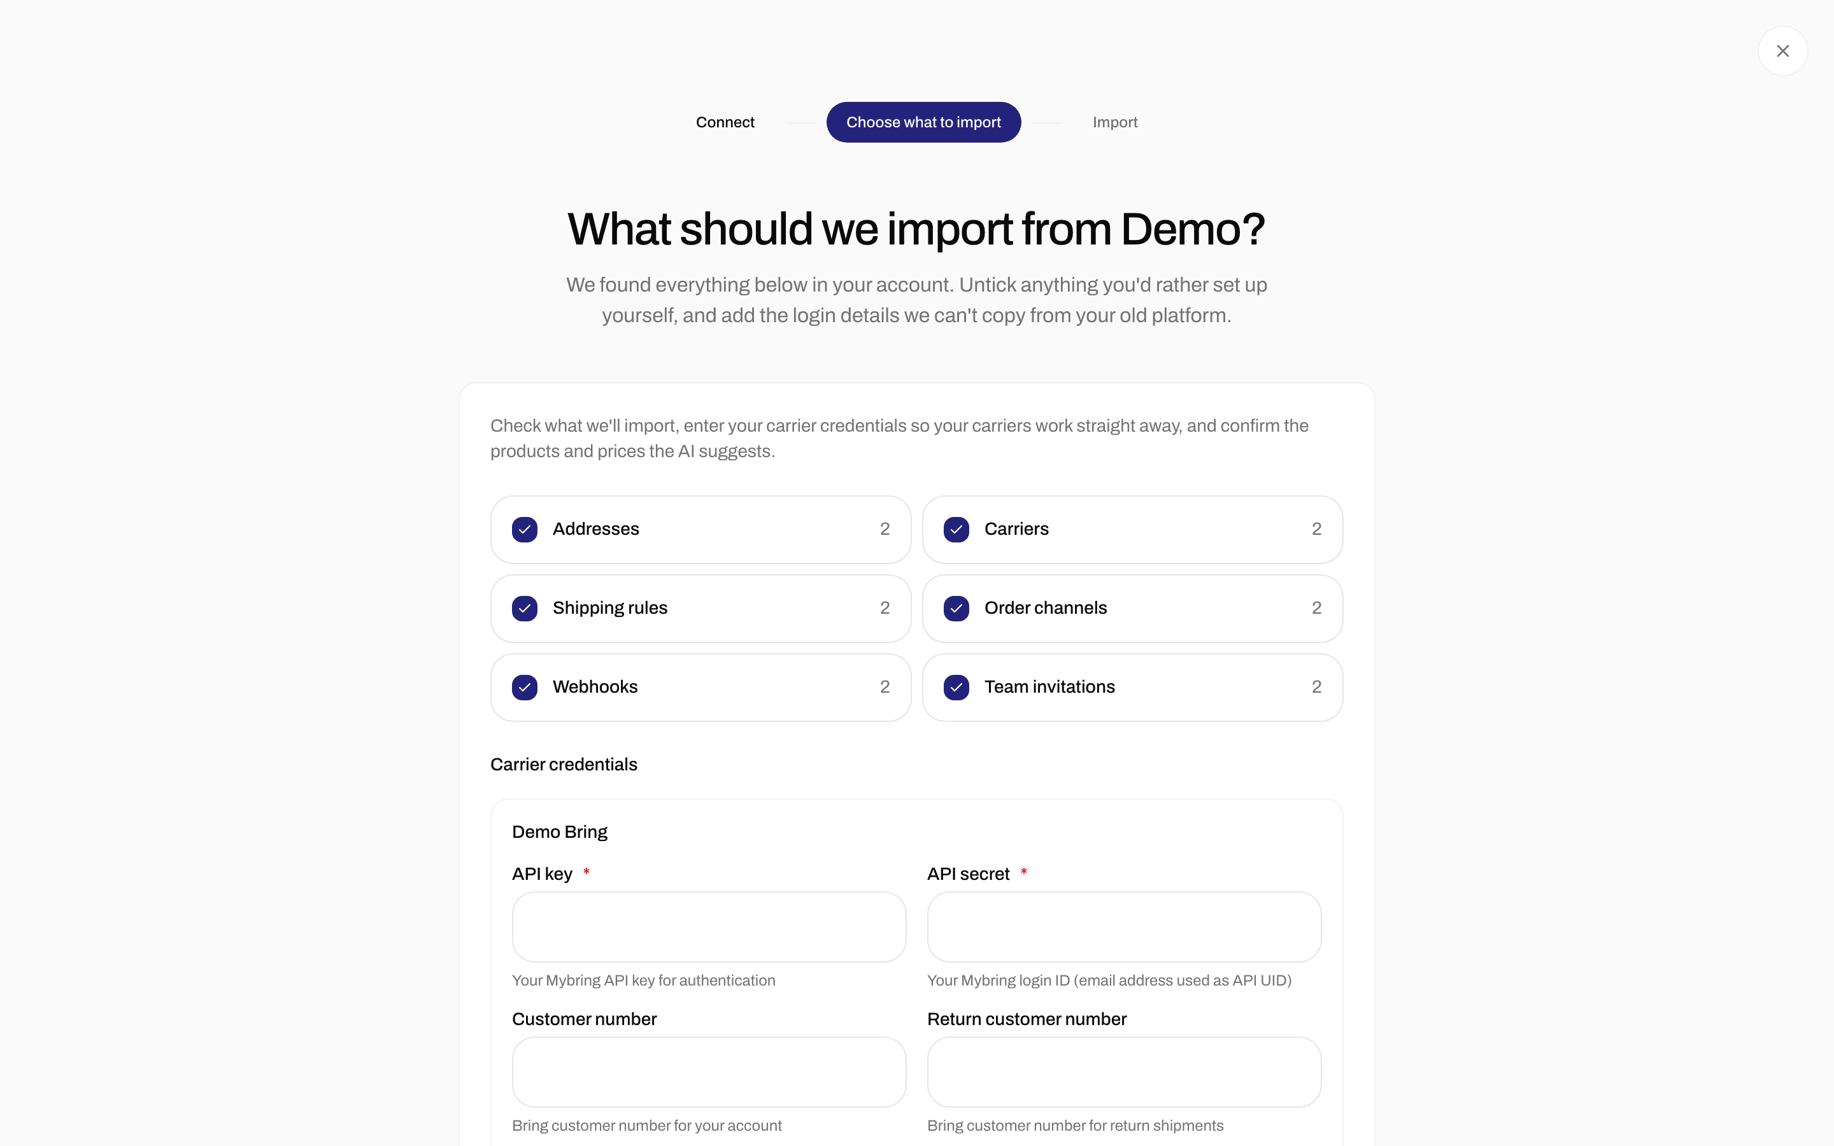Disable the Webhooks import checkbox
The width and height of the screenshot is (1834, 1146).
pos(525,687)
